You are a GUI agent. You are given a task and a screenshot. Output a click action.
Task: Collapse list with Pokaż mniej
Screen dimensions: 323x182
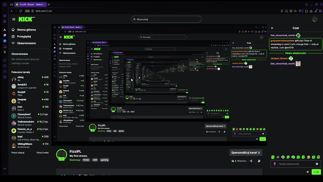[42, 153]
